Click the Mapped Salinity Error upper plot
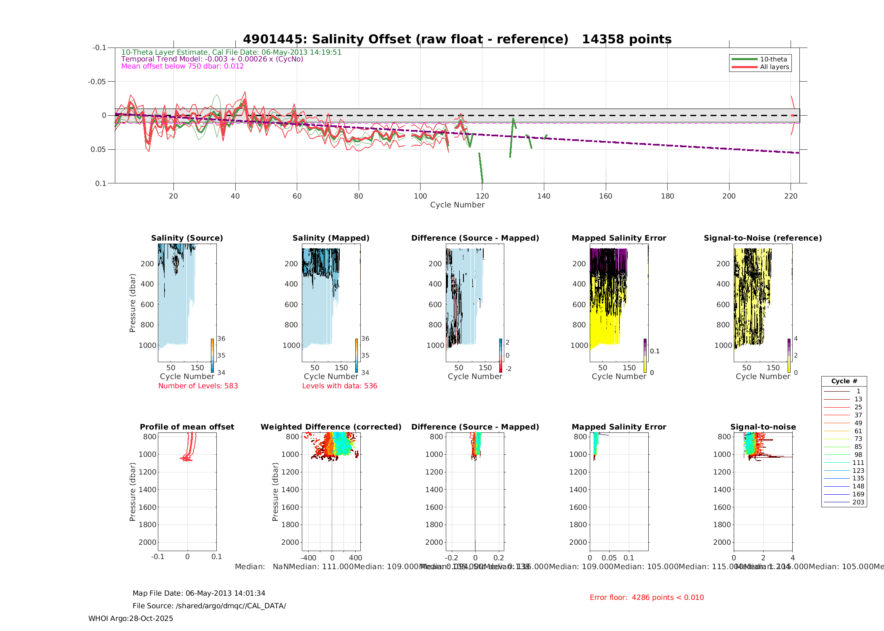 pos(619,302)
